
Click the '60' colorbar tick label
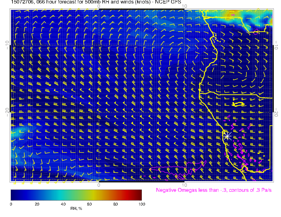click(x=89, y=204)
